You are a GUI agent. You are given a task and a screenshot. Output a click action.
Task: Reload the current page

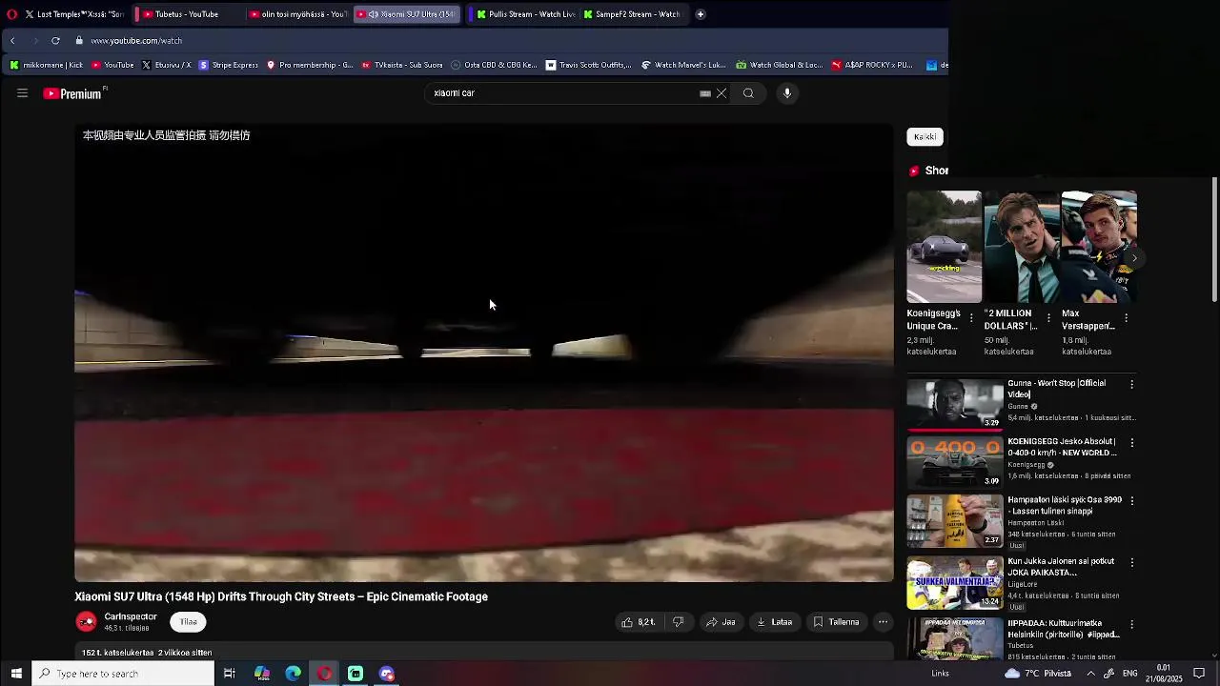(x=55, y=41)
